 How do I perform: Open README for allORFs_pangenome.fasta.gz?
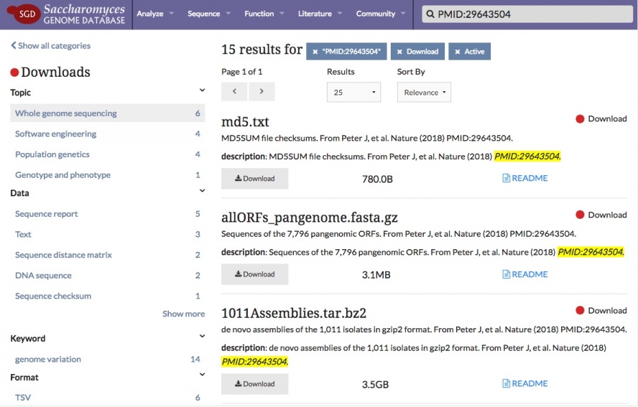(x=525, y=274)
